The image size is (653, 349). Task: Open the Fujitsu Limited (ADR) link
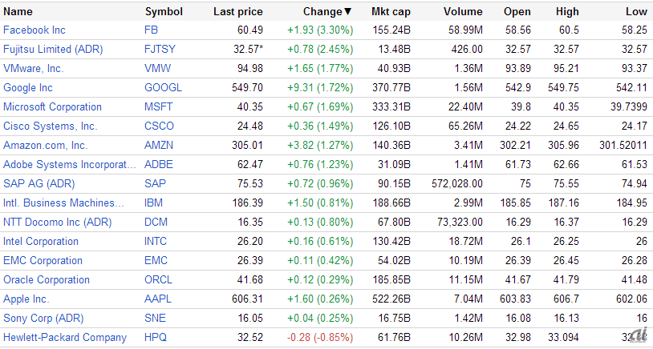53,49
